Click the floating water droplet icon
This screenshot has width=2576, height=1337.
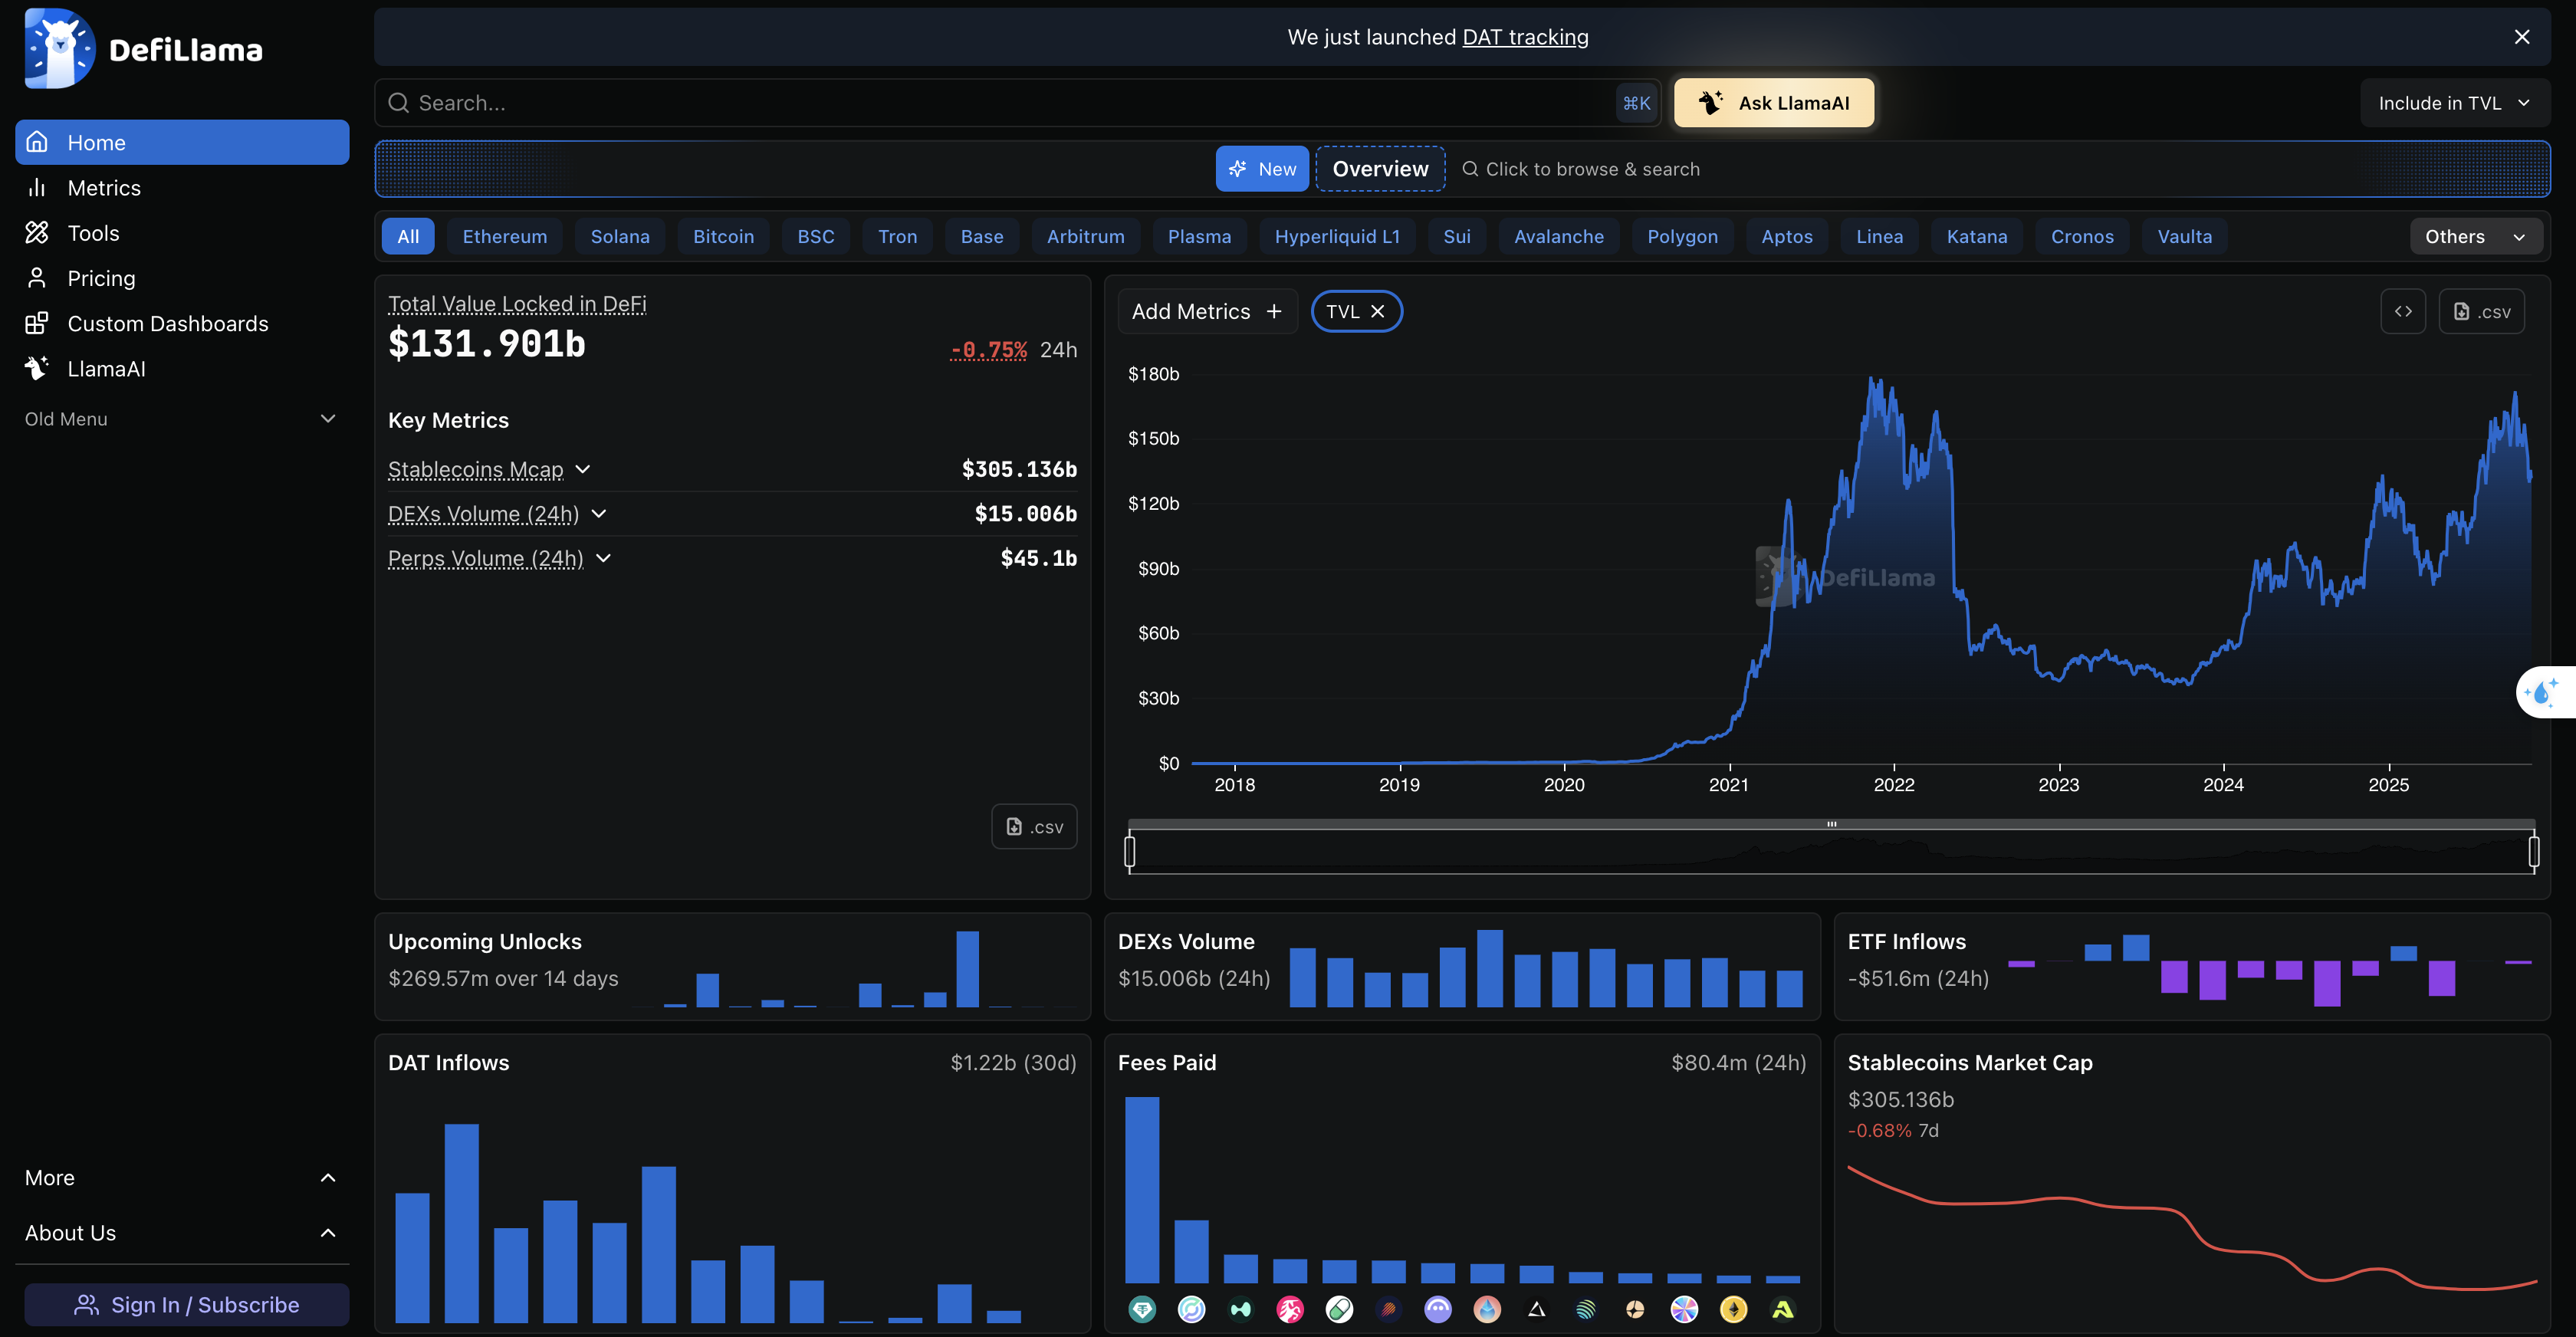[2541, 692]
